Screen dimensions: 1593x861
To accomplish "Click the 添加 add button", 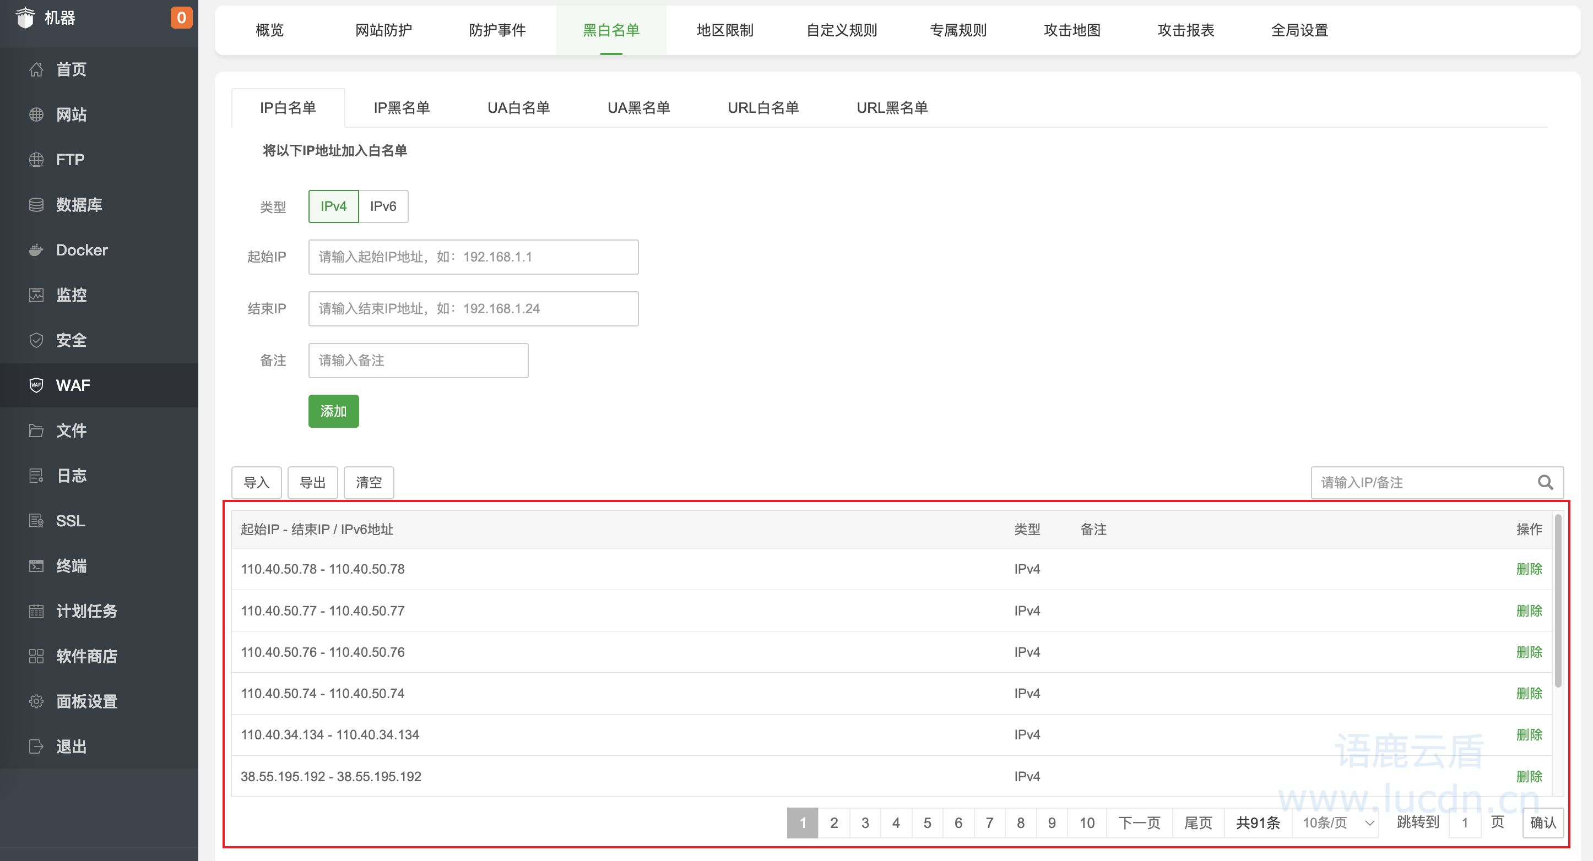I will 333,411.
